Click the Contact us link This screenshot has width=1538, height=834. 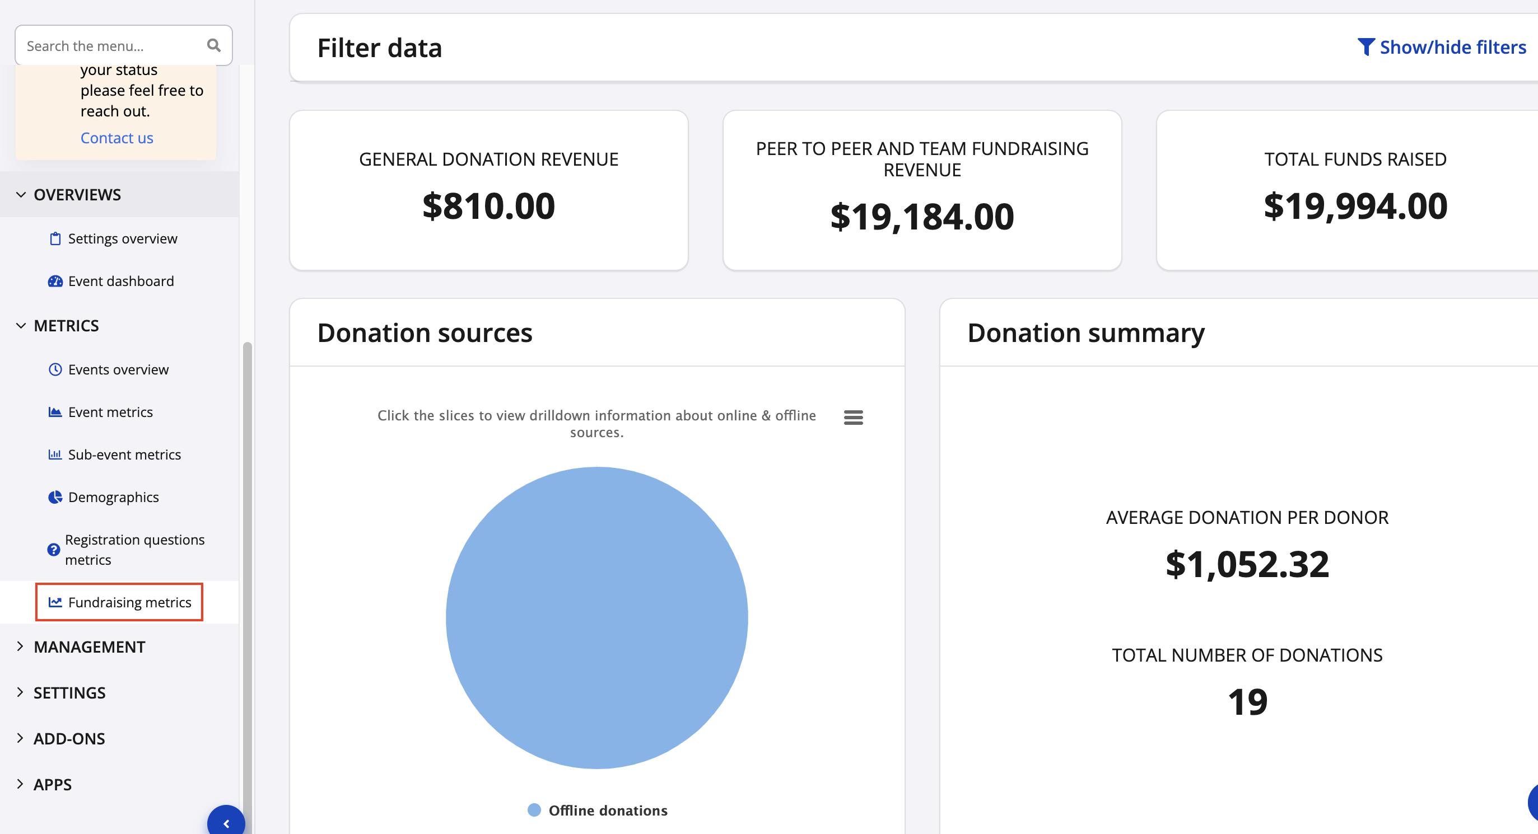117,138
